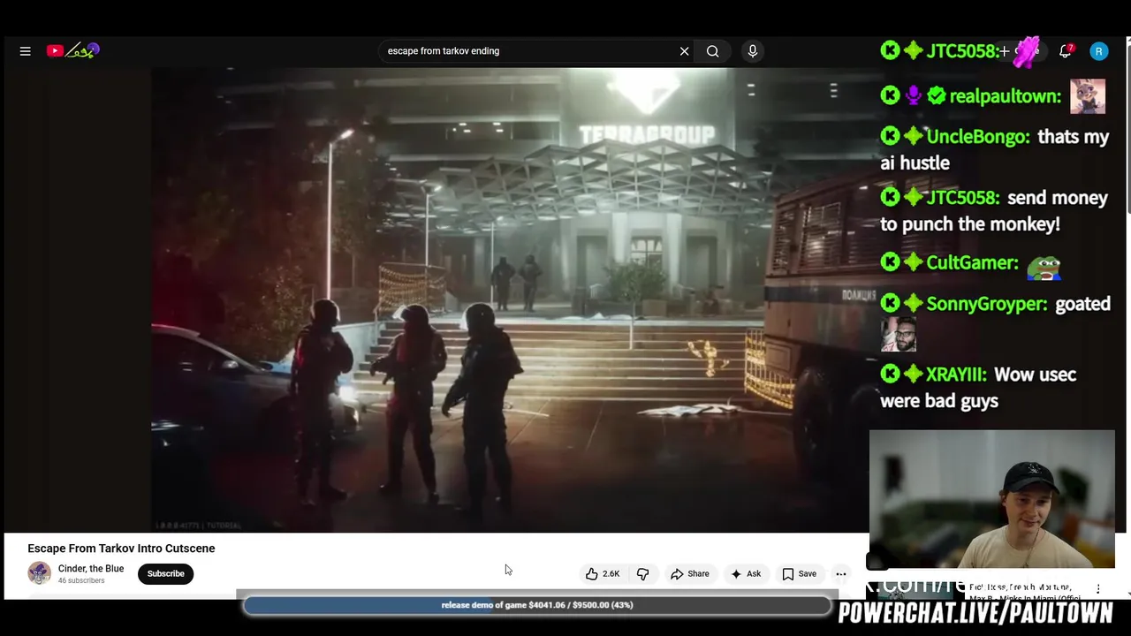Viewport: 1131px width, 636px height.
Task: Open Cinder, the Blue channel name
Action: pyautogui.click(x=91, y=569)
